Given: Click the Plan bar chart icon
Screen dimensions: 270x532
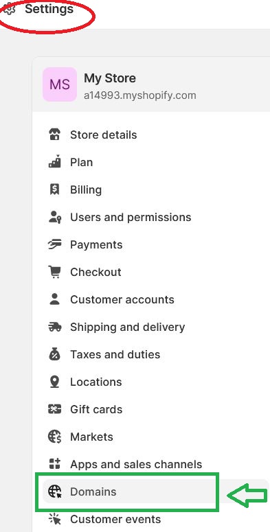Looking at the screenshot, I should (54, 162).
